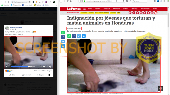Select ESPECTÁCULOS in La Prensa menu
170x95 pixels.
pos(145,9)
